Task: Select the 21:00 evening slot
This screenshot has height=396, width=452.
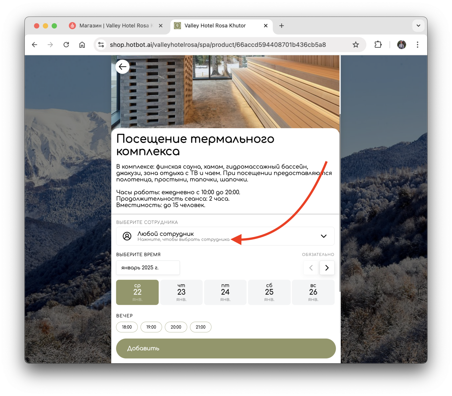Action: point(200,327)
